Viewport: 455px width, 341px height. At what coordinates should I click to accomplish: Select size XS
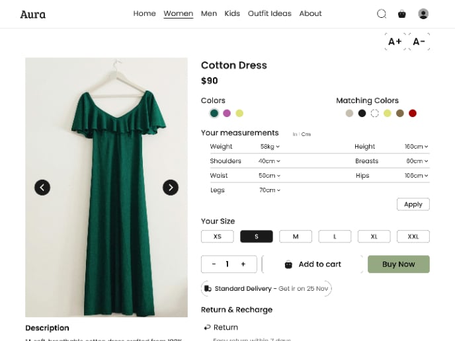[x=218, y=237]
